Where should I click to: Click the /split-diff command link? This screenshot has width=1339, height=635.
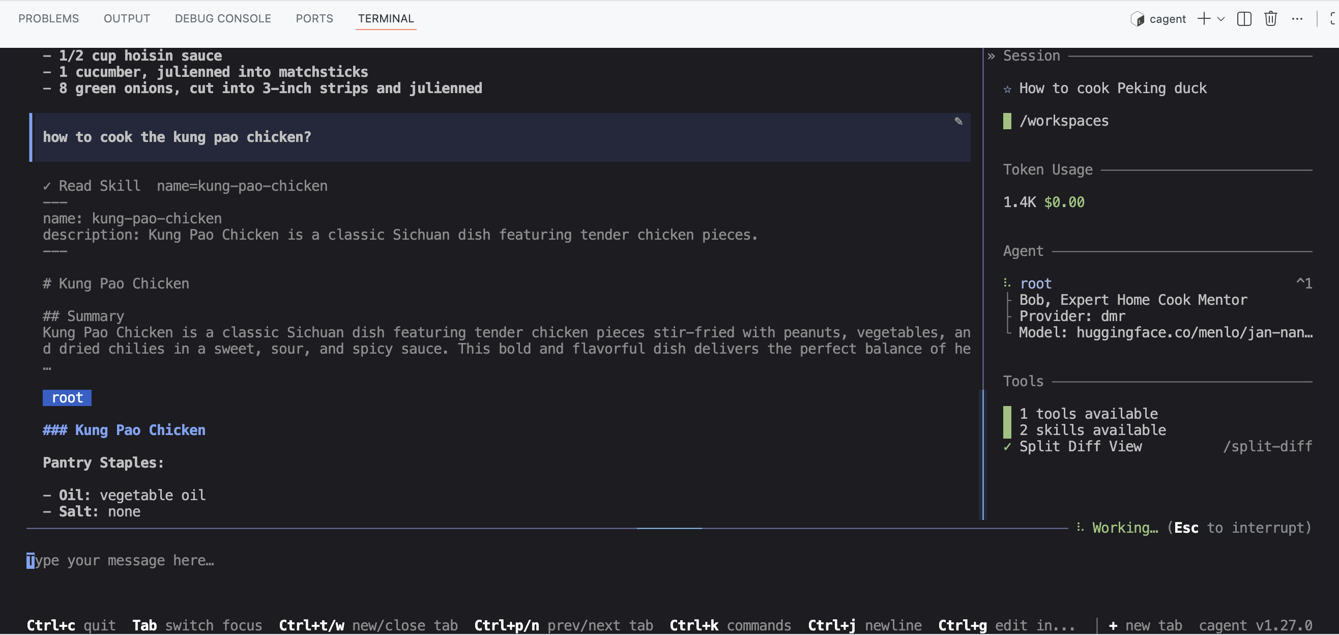[1268, 446]
